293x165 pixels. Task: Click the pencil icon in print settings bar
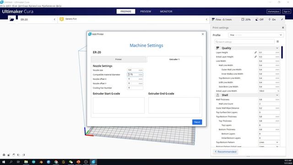(x=282, y=19)
